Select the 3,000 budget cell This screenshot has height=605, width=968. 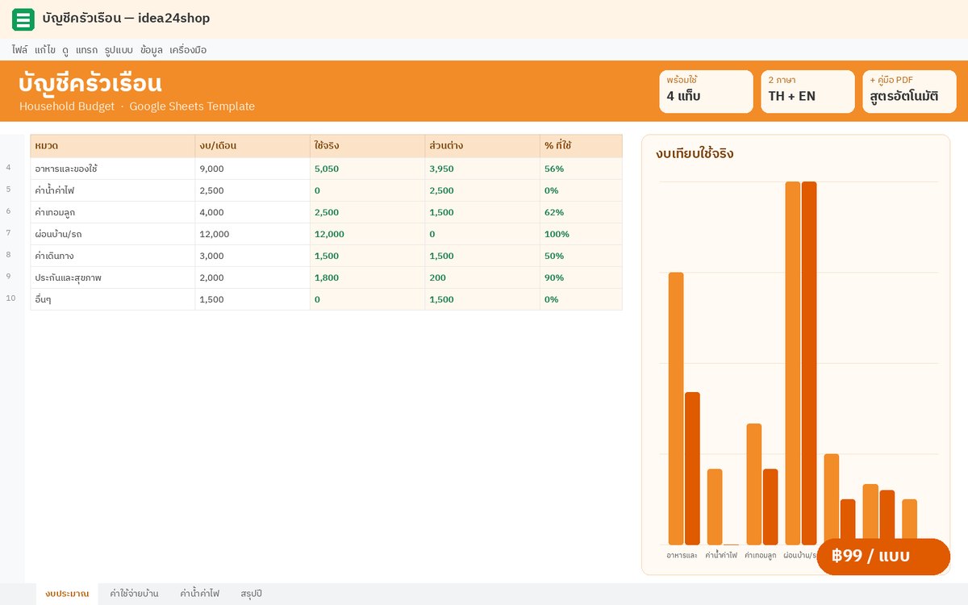click(252, 256)
